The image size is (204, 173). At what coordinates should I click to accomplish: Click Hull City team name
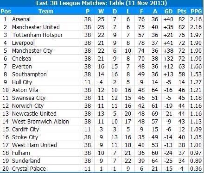pyautogui.click(x=22, y=82)
